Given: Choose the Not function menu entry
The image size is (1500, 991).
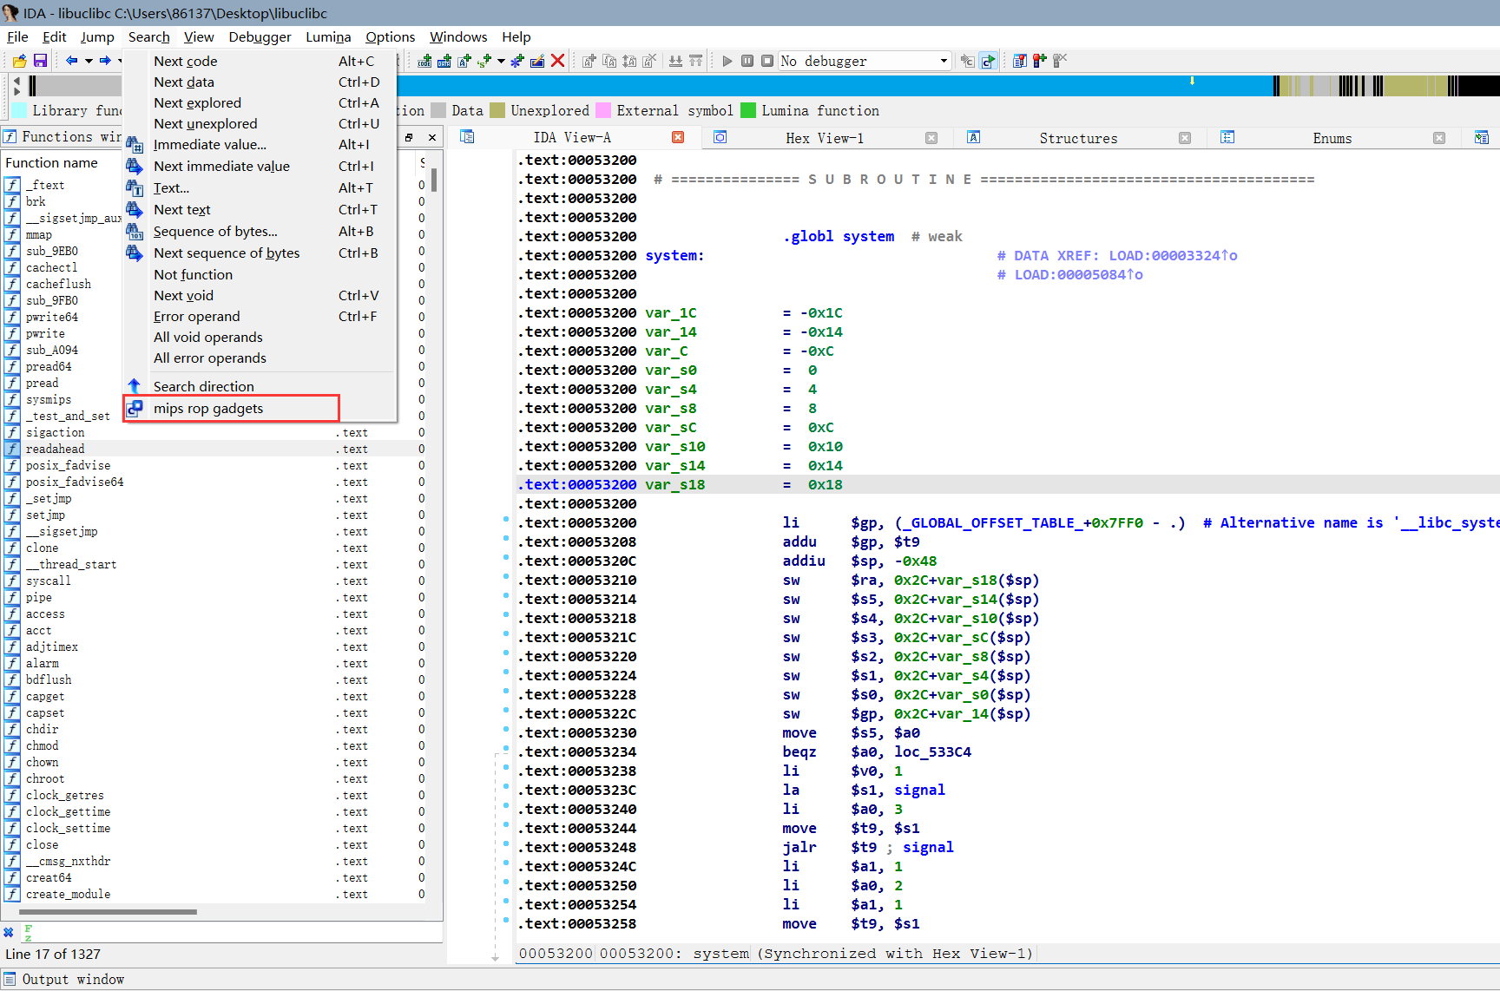Looking at the screenshot, I should pos(260,274).
